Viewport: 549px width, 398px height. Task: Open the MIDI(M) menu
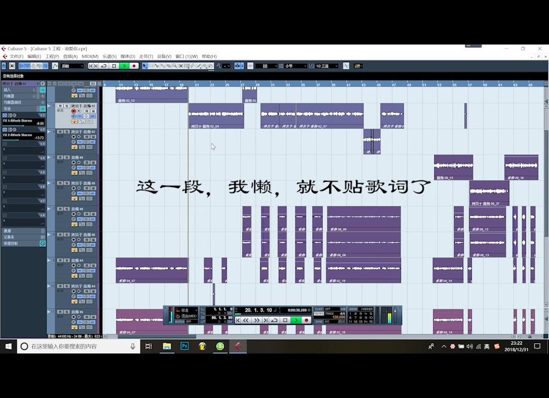[x=90, y=56]
